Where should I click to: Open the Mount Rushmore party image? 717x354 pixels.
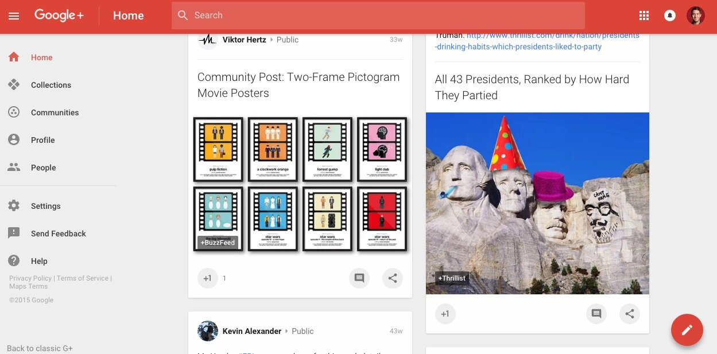pos(537,203)
